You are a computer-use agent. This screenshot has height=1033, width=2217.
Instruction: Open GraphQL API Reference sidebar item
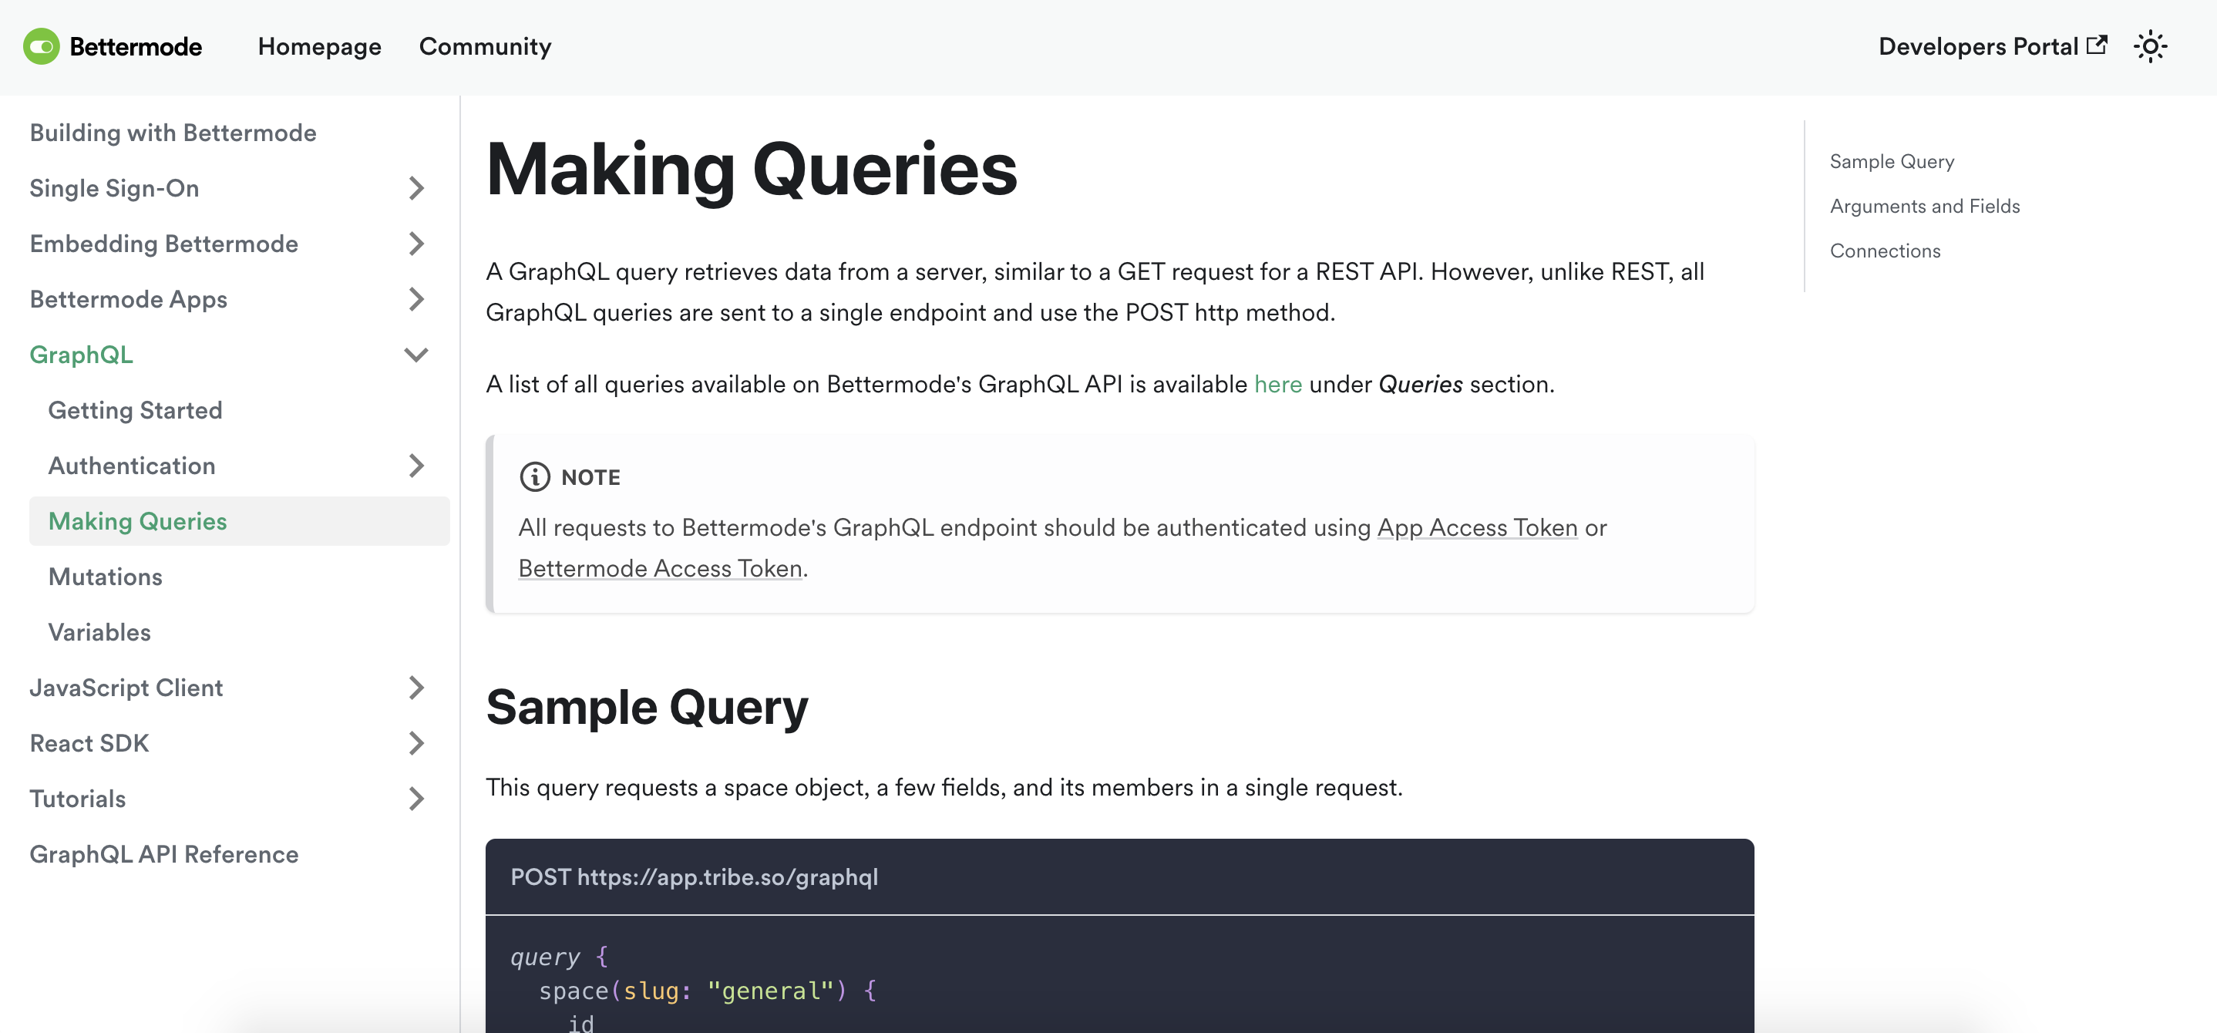click(x=163, y=854)
